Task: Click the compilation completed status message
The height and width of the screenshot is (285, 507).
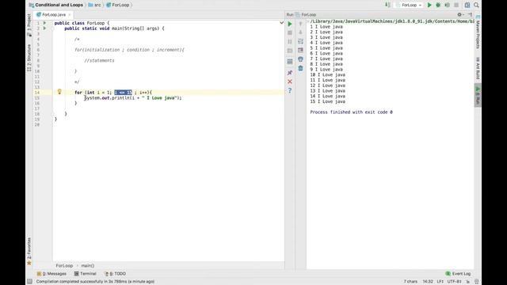Action: [x=95, y=282]
